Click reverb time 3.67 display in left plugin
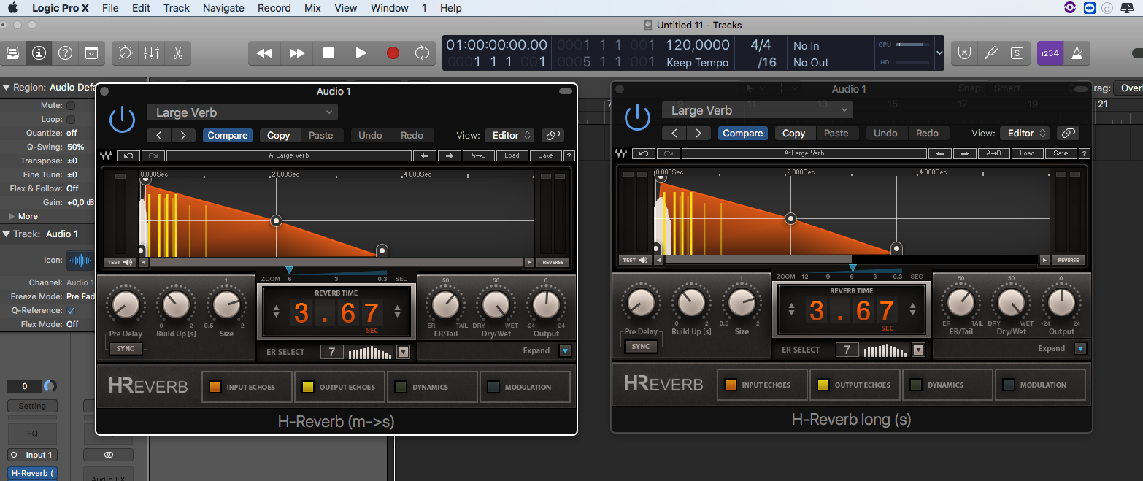 (336, 313)
